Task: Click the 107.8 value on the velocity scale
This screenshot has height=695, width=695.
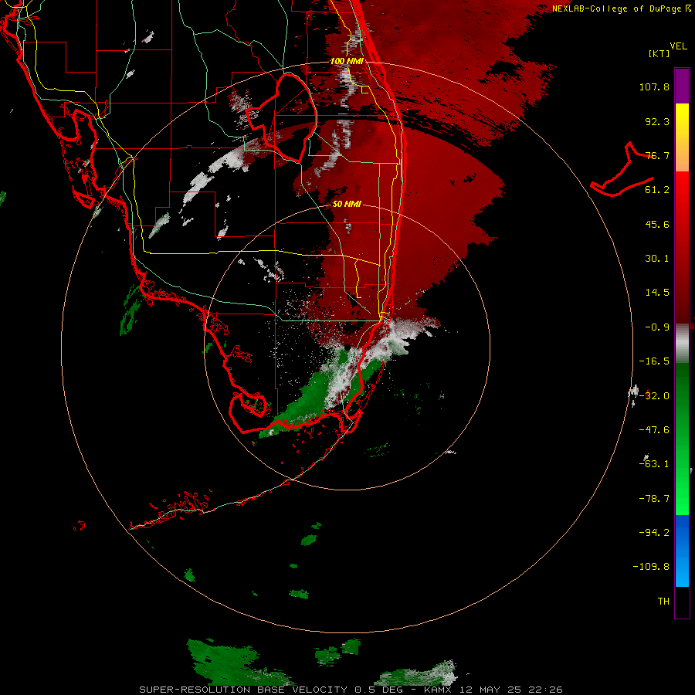Action: pos(654,86)
